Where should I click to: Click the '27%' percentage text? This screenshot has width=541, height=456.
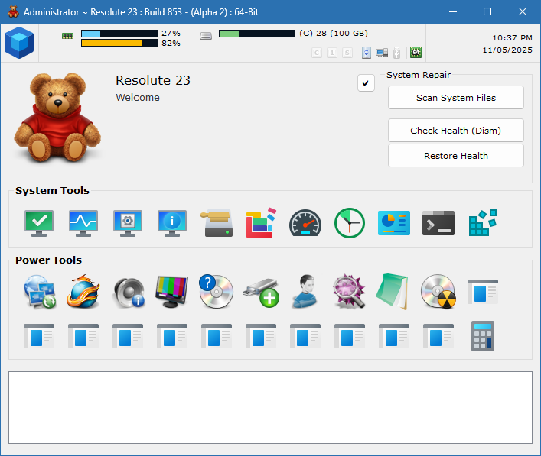click(x=171, y=34)
